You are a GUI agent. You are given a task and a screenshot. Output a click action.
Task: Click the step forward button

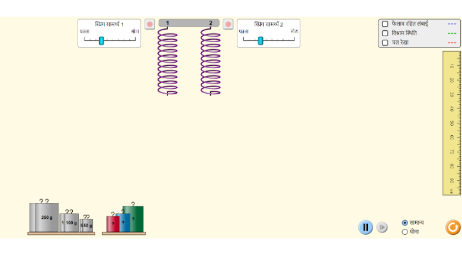click(x=382, y=227)
